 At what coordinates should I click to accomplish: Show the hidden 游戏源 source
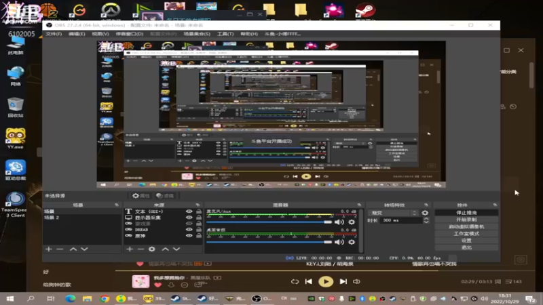[189, 224]
